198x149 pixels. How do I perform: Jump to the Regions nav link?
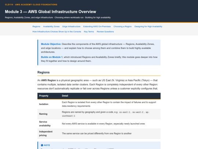pyautogui.click(x=36, y=26)
